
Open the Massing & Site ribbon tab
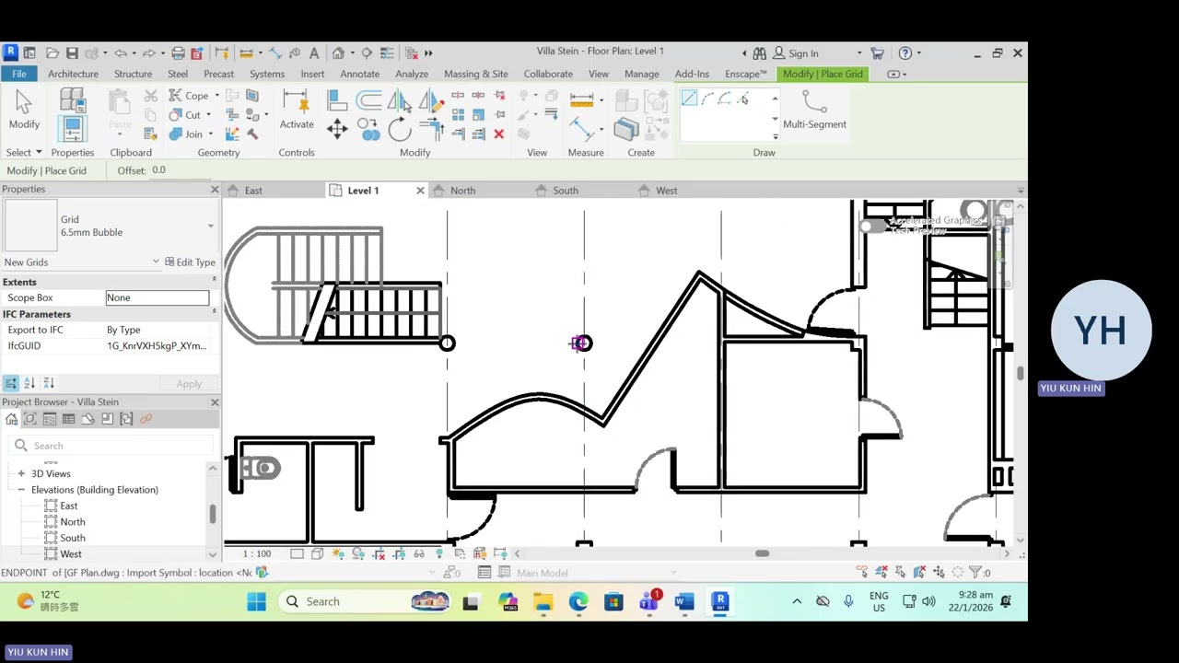point(475,74)
